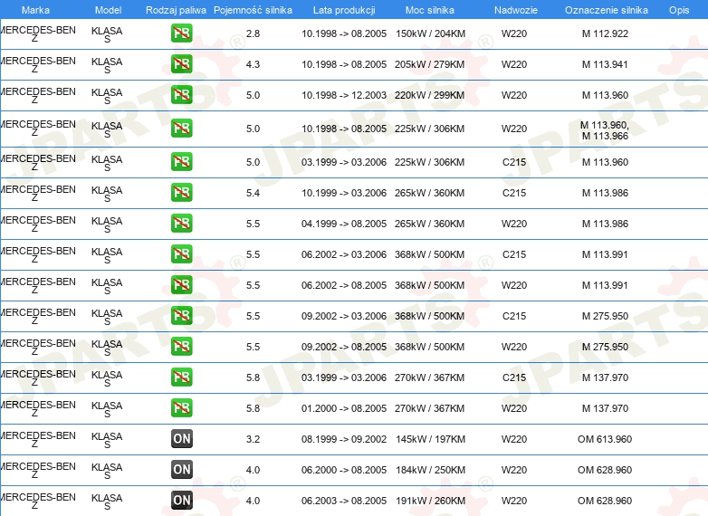Click ON diesel icon in OM 613.960 row
Viewport: 708px width, 516px height.
click(181, 439)
